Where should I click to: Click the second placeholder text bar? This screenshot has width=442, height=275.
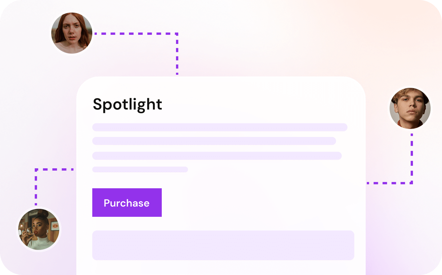click(214, 141)
